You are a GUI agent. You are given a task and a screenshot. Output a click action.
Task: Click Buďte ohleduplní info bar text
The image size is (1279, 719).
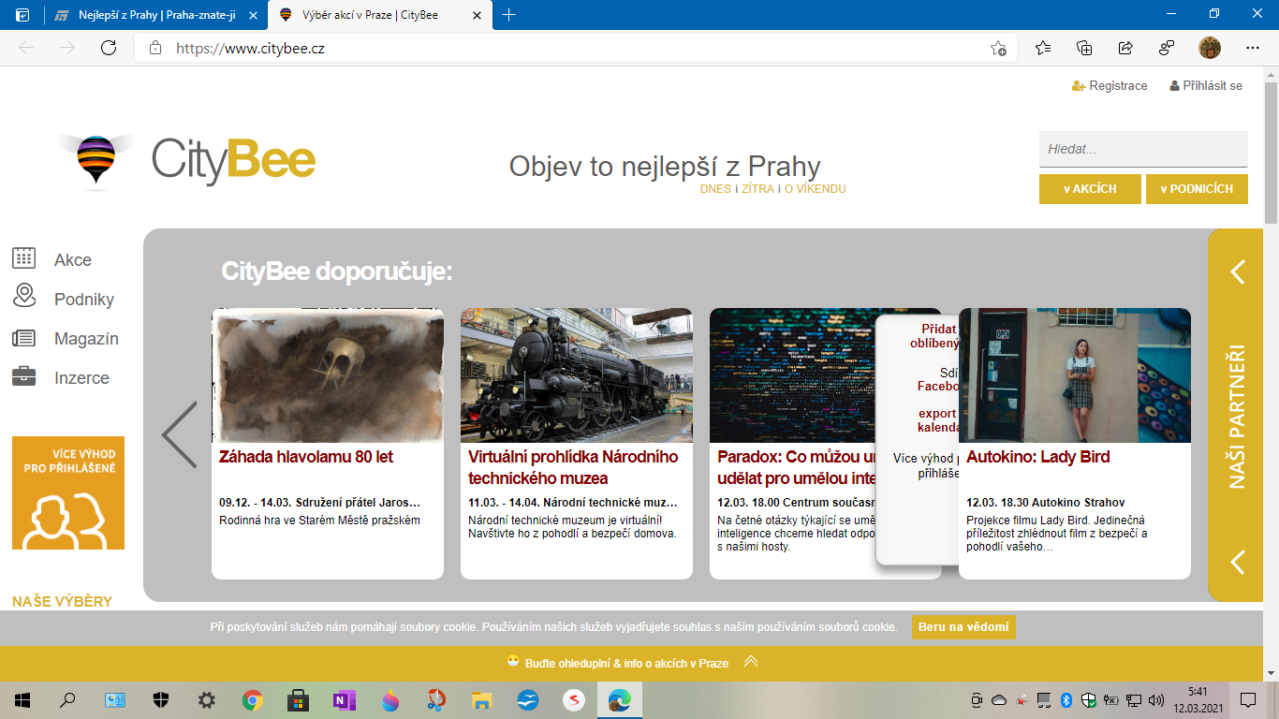coord(626,663)
